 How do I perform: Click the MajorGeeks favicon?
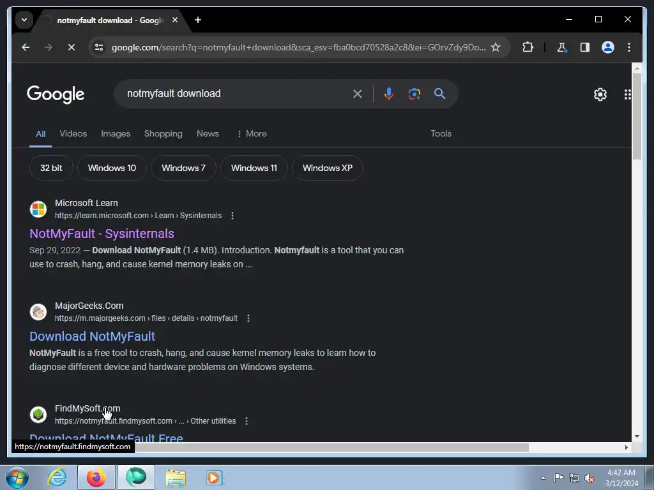pyautogui.click(x=38, y=311)
